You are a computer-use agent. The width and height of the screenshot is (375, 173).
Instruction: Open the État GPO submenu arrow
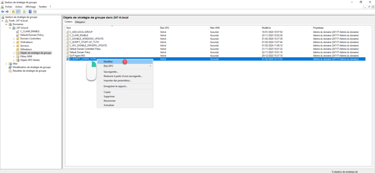(x=150, y=66)
